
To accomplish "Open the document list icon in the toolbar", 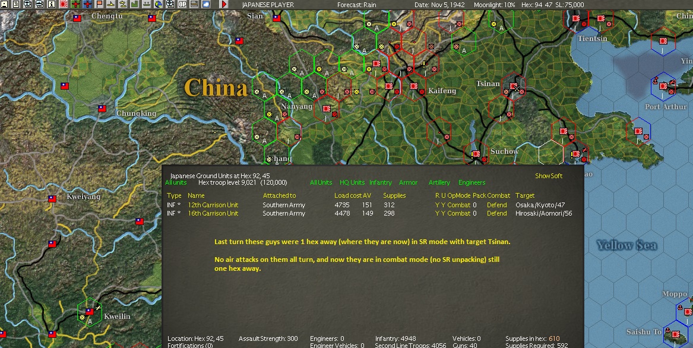I will pyautogui.click(x=16, y=4).
